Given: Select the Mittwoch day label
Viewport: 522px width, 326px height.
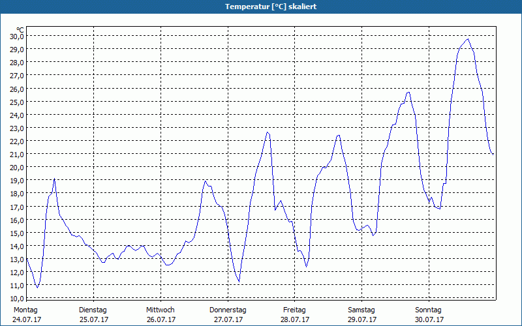Looking at the screenshot, I should click(160, 310).
